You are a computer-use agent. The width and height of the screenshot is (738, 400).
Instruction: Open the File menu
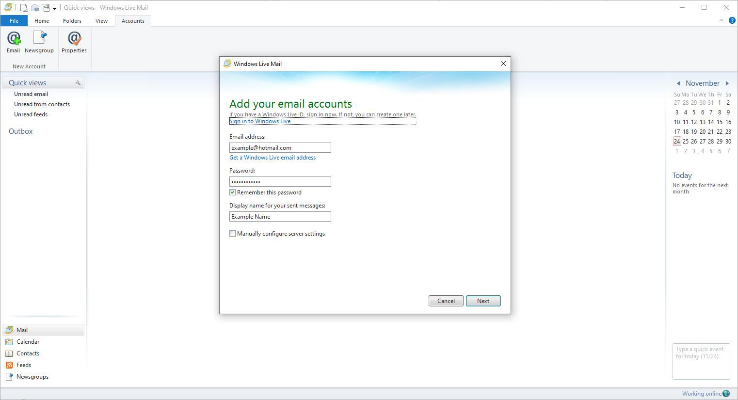point(14,21)
